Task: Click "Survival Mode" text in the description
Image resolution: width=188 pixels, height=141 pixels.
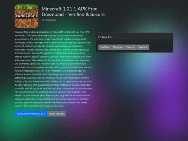Action: 40,75
